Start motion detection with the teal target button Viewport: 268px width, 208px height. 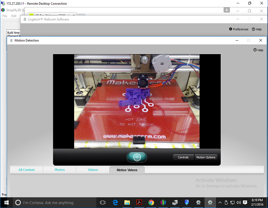(137, 157)
